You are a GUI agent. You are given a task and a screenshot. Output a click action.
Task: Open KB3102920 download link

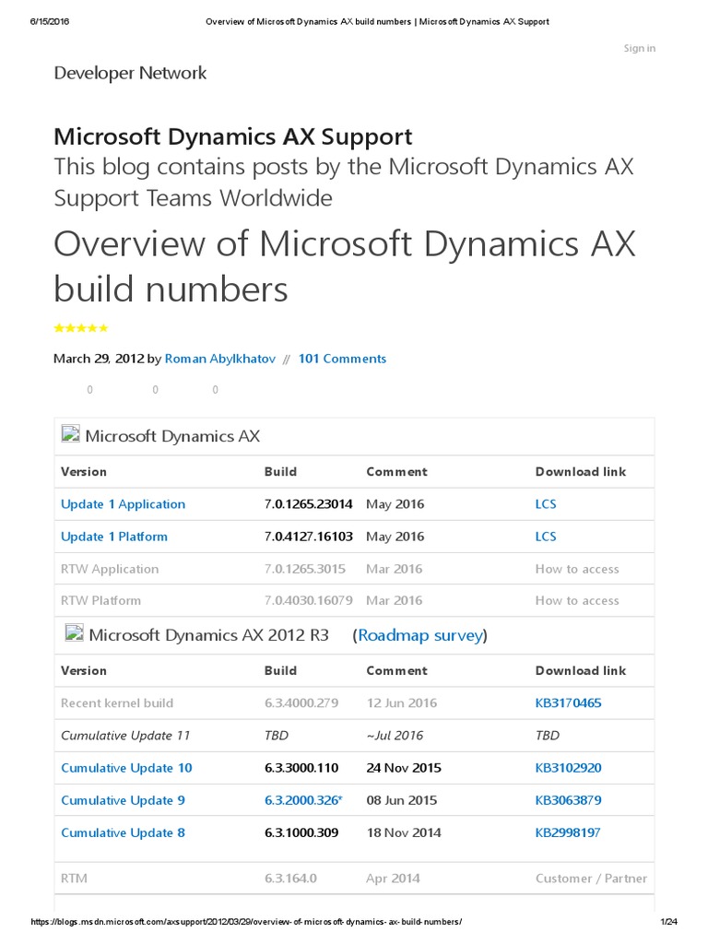point(568,768)
